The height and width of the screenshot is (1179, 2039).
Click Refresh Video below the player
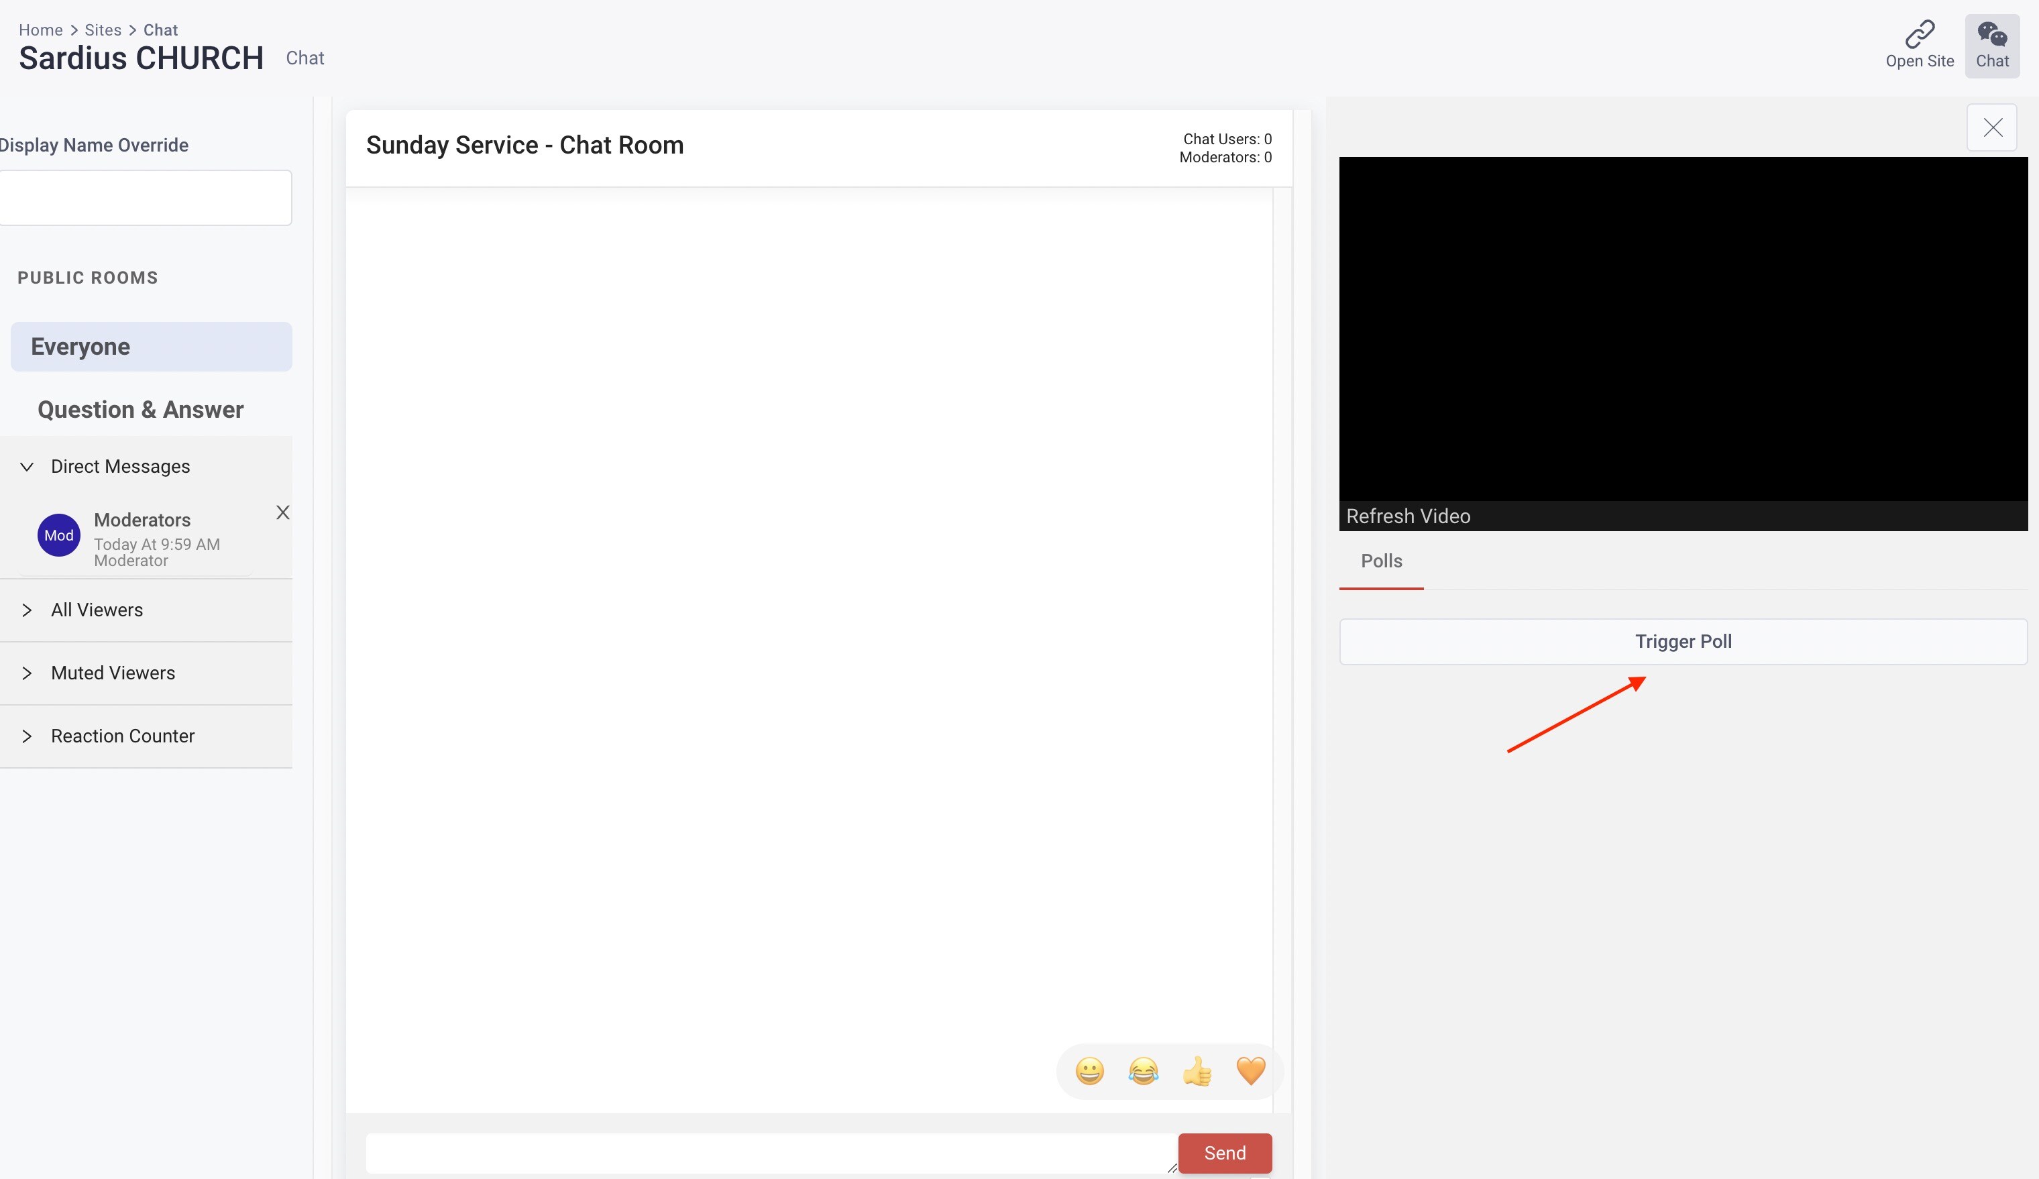(x=1408, y=516)
